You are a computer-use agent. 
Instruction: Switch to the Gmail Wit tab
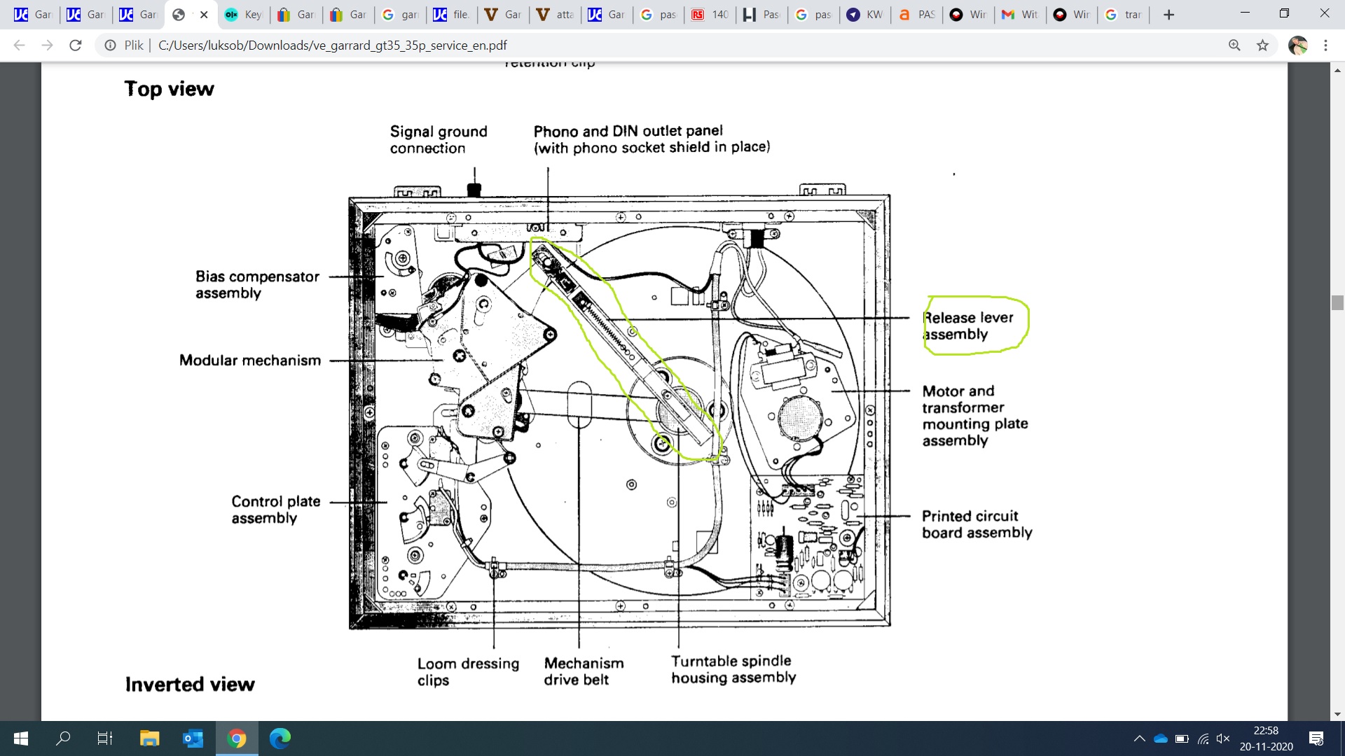(x=1020, y=15)
